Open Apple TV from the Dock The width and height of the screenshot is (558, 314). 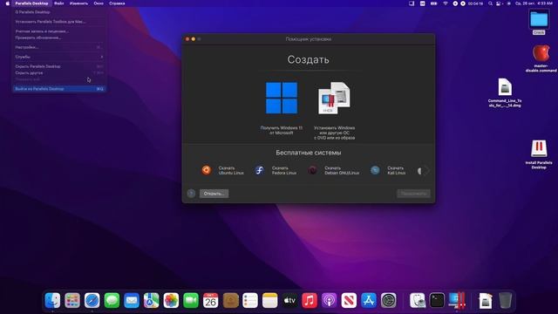tap(289, 300)
